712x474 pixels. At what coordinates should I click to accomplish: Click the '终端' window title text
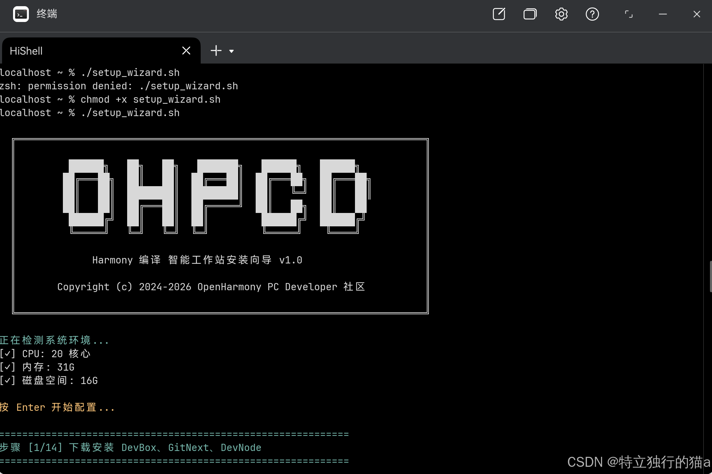coord(47,14)
